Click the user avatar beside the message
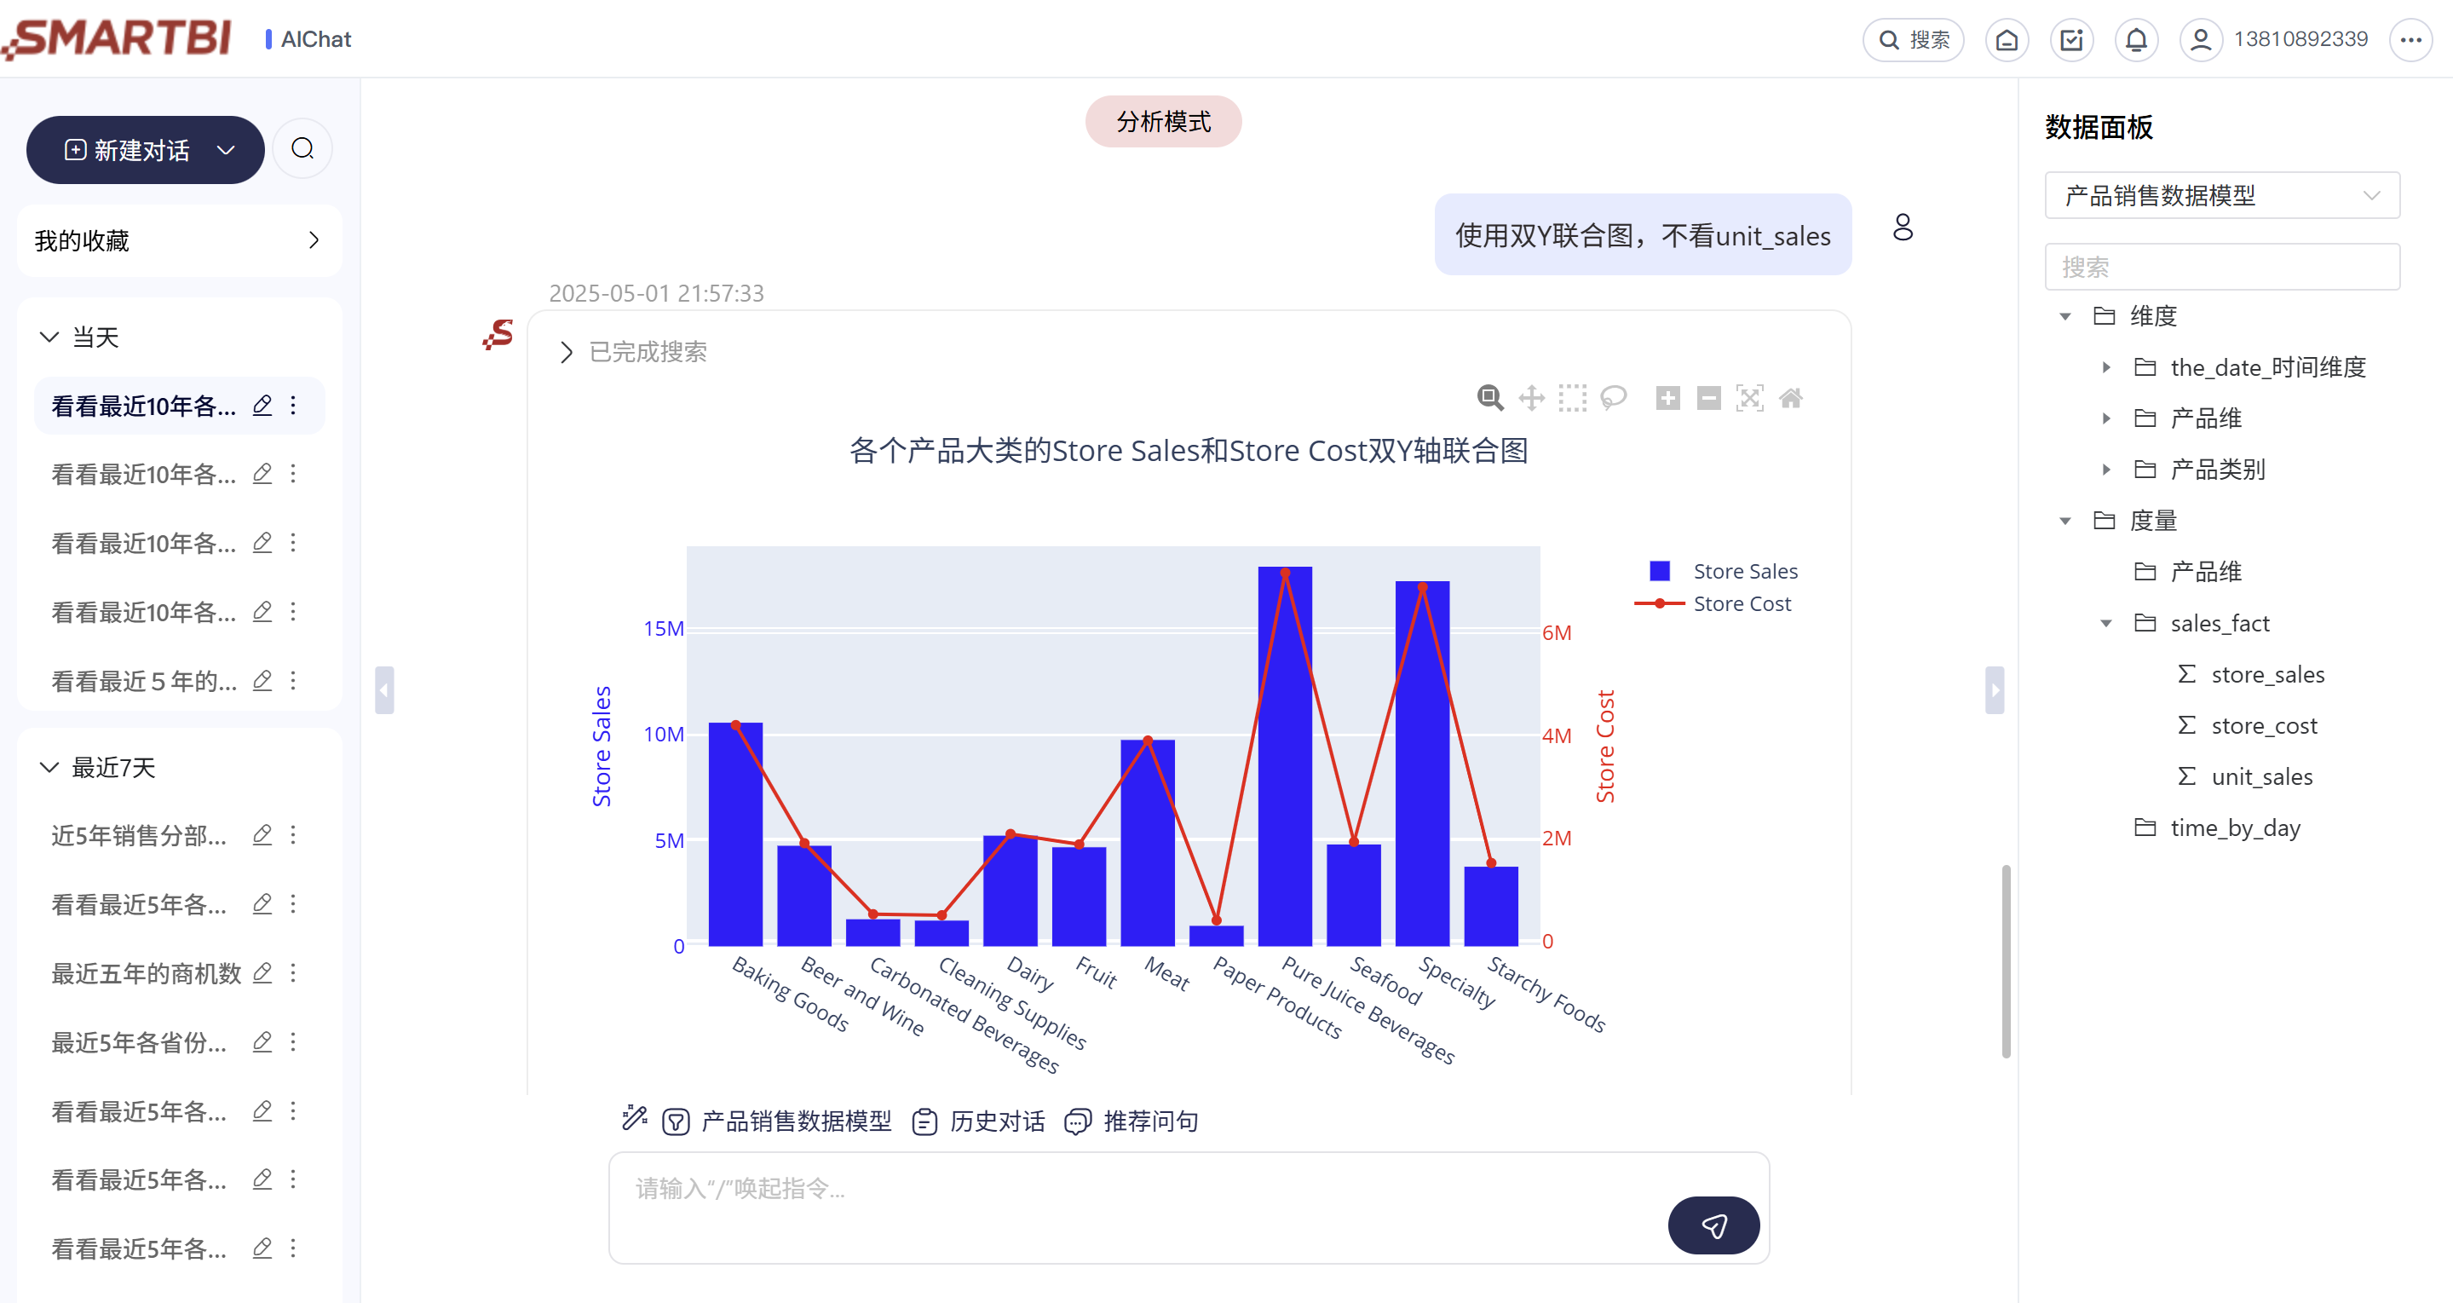2453x1303 pixels. click(x=1902, y=228)
